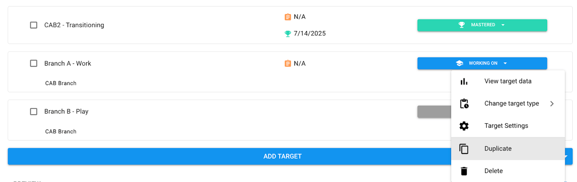
Task: Choose Duplicate from the context menu
Action: point(498,148)
